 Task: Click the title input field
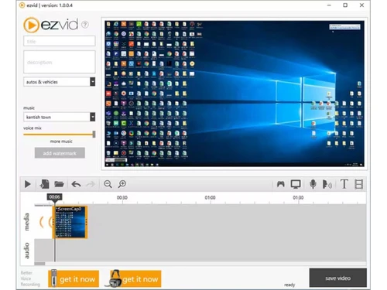[x=60, y=41]
